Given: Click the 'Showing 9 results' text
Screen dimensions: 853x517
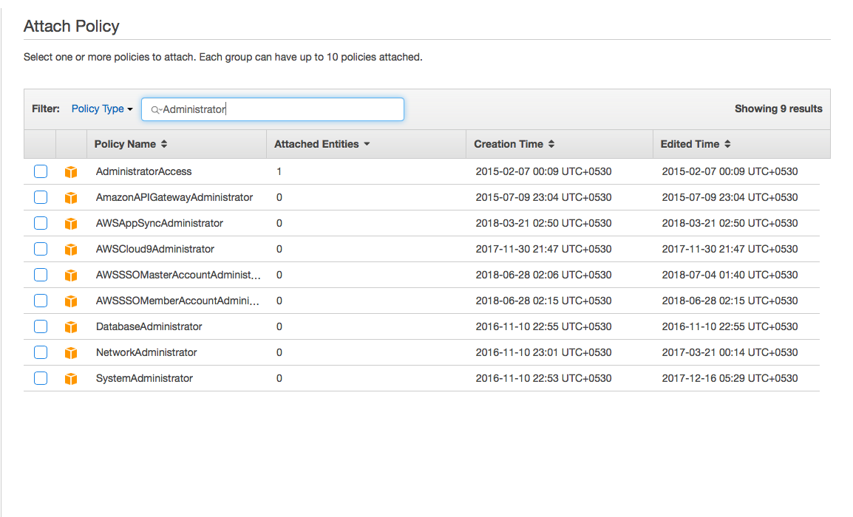Looking at the screenshot, I should (778, 109).
